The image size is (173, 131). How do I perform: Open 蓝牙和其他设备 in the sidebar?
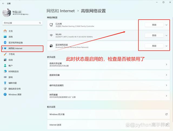[22, 43]
